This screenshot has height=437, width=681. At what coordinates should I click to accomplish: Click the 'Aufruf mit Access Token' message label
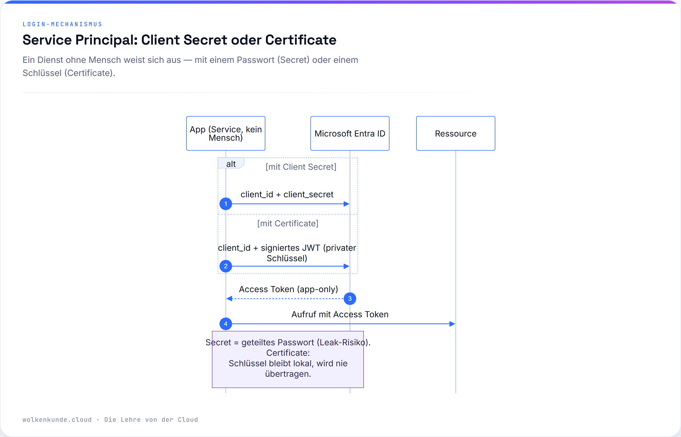pos(340,314)
